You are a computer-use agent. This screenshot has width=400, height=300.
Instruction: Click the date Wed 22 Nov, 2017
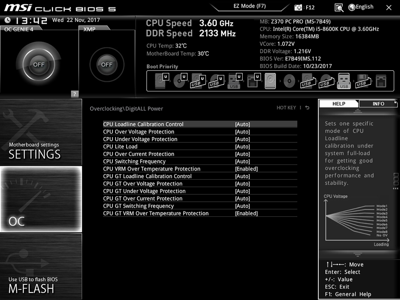click(76, 20)
